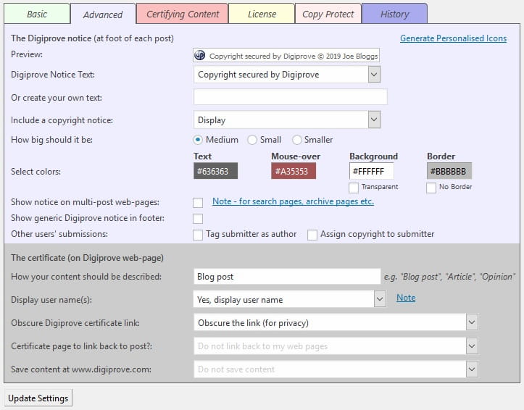Click the Update Settings button

click(38, 398)
